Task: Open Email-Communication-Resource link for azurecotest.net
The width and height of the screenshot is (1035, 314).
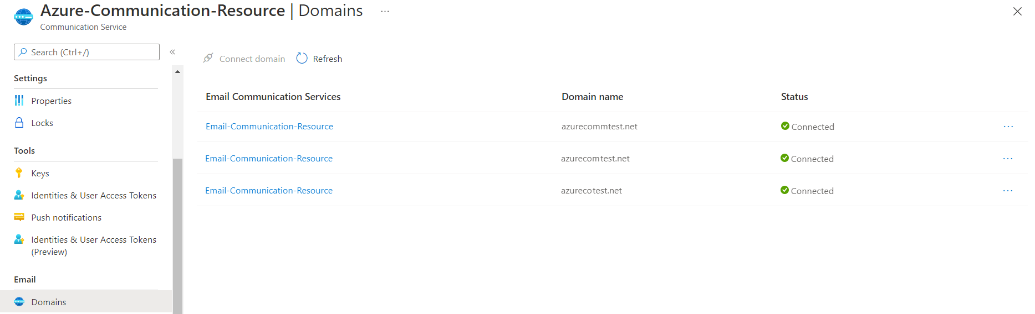Action: pos(269,190)
